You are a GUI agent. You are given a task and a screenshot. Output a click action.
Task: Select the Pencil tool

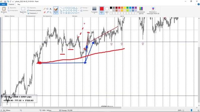point(44,9)
